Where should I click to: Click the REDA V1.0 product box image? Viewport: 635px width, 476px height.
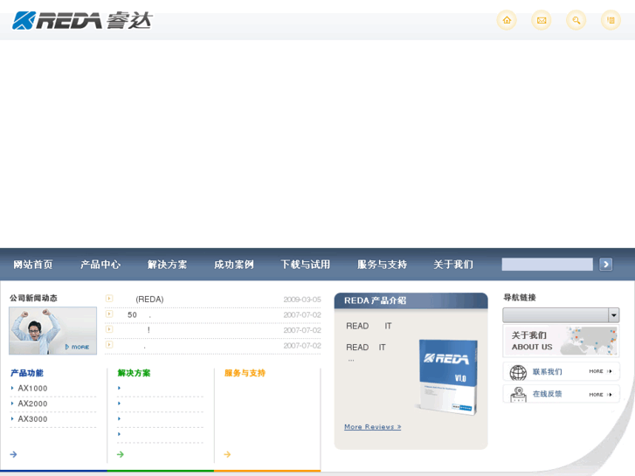pos(447,376)
